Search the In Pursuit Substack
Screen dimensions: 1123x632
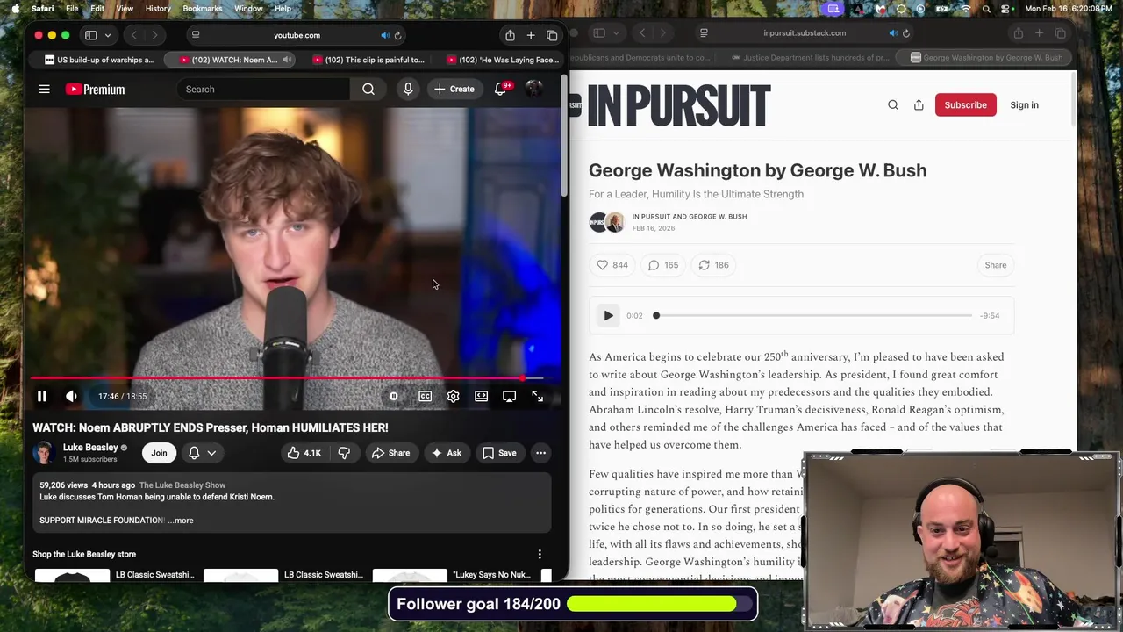click(893, 104)
